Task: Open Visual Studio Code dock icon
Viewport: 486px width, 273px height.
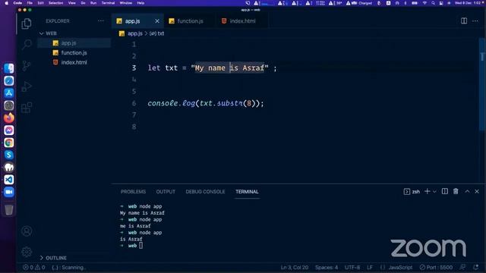Action: 9,180
